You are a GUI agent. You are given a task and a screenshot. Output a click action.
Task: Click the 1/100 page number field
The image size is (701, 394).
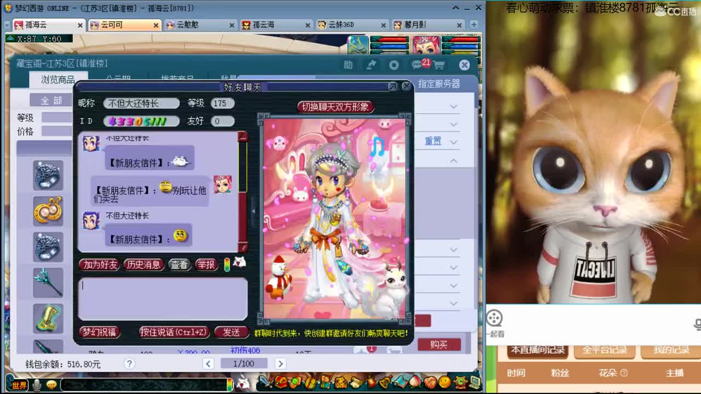(x=244, y=364)
